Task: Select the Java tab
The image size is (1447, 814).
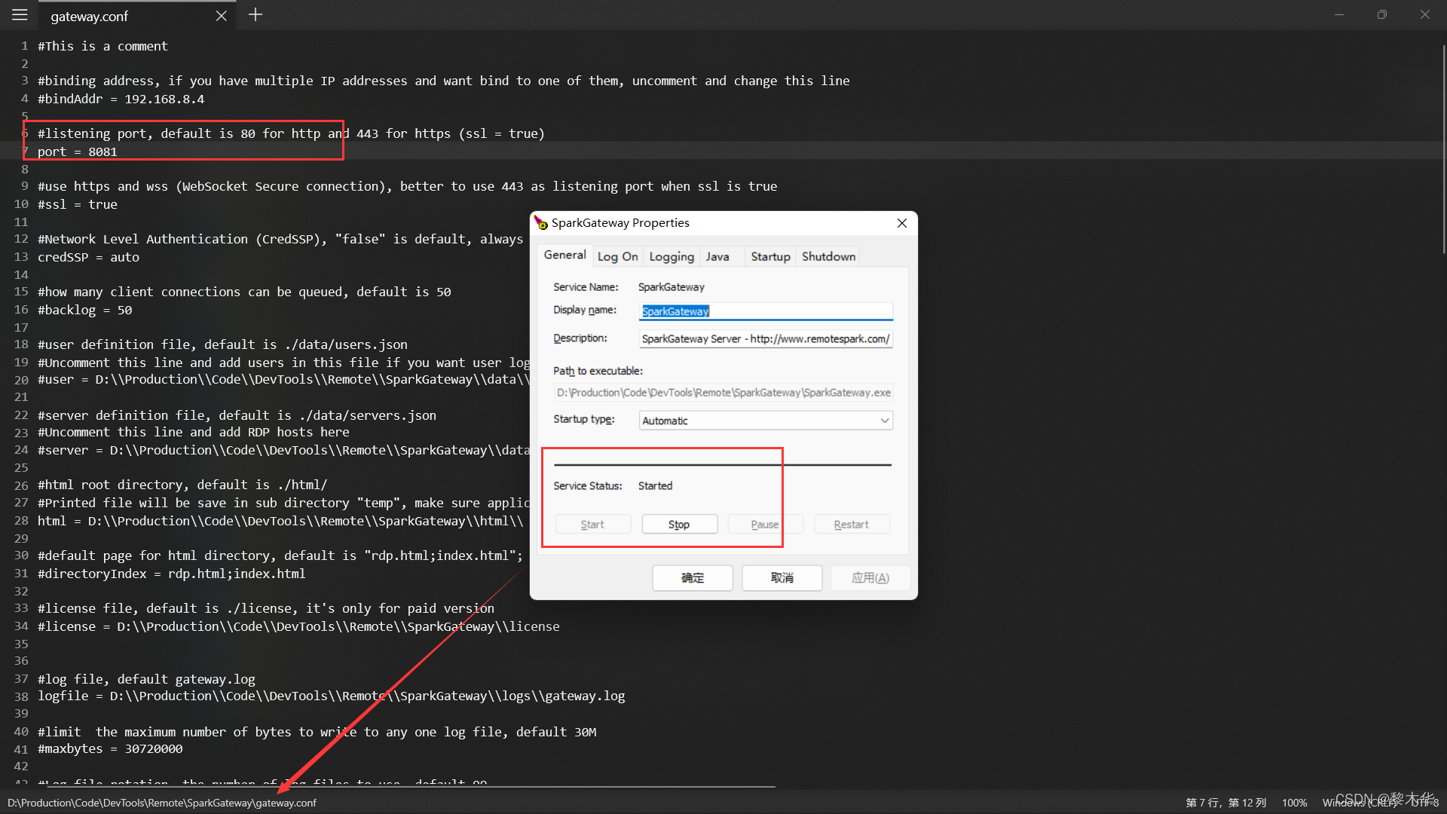Action: (x=717, y=257)
